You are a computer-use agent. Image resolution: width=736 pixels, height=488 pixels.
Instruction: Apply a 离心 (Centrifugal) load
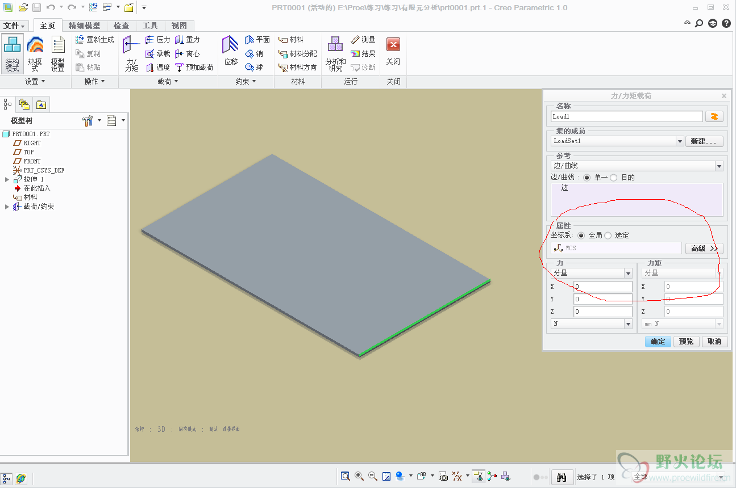coord(188,53)
